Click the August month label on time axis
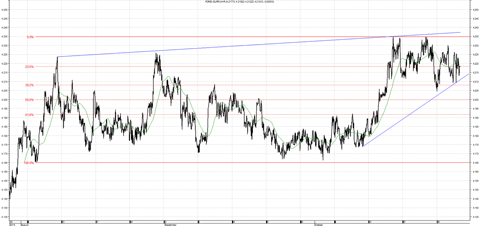 [25, 225]
